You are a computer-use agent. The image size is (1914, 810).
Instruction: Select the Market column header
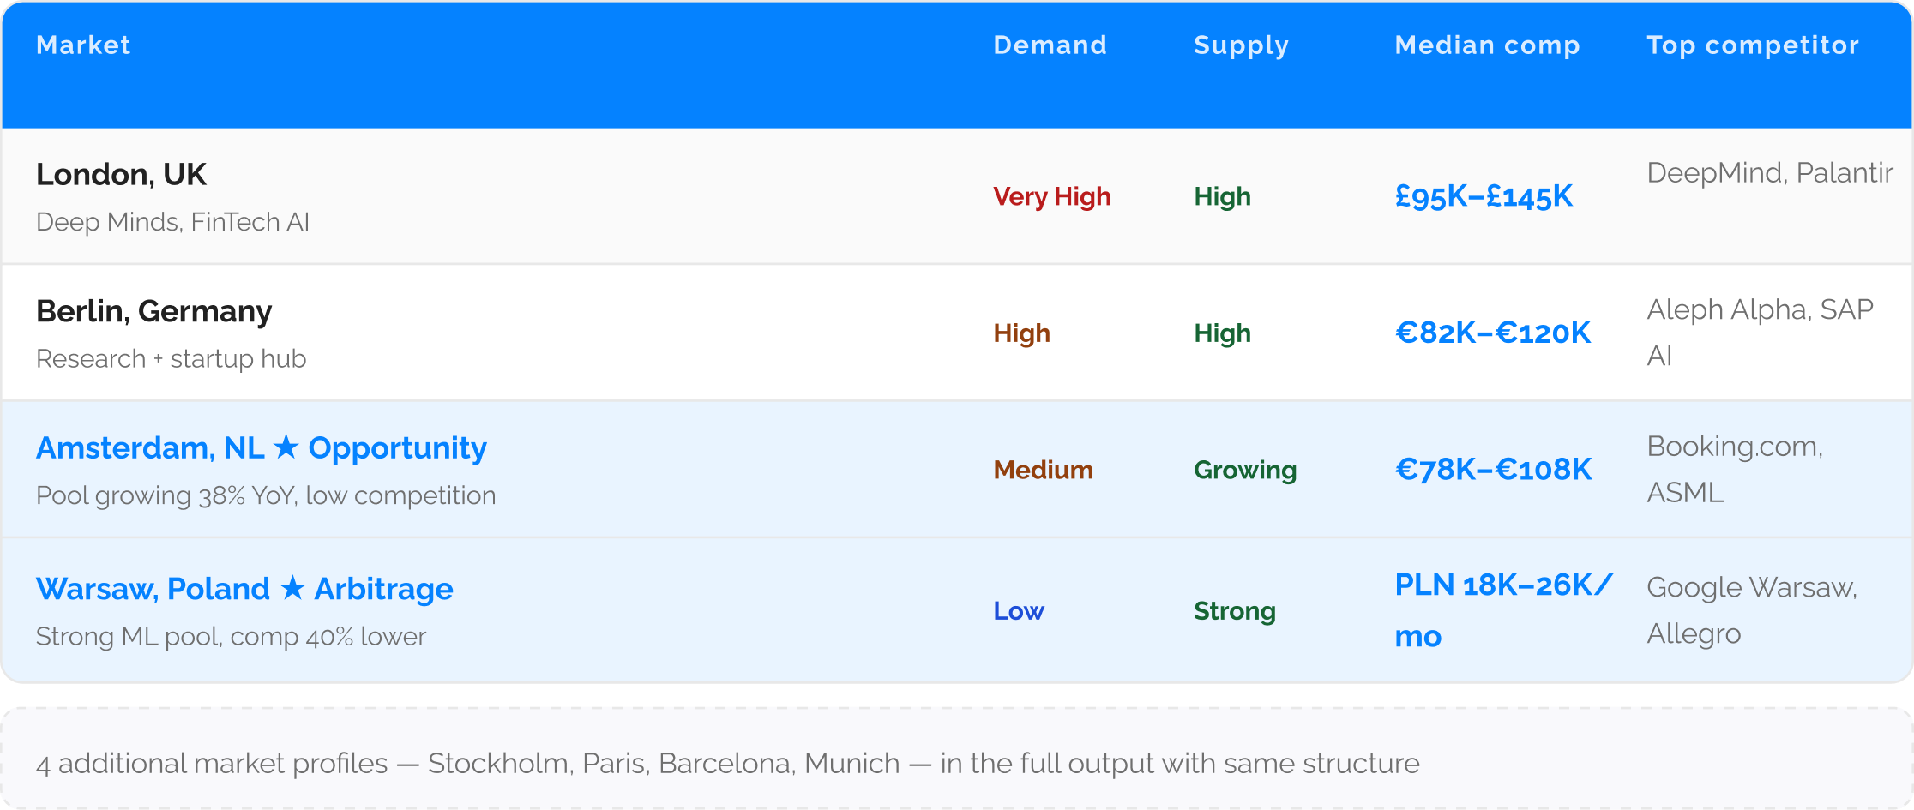point(83,45)
